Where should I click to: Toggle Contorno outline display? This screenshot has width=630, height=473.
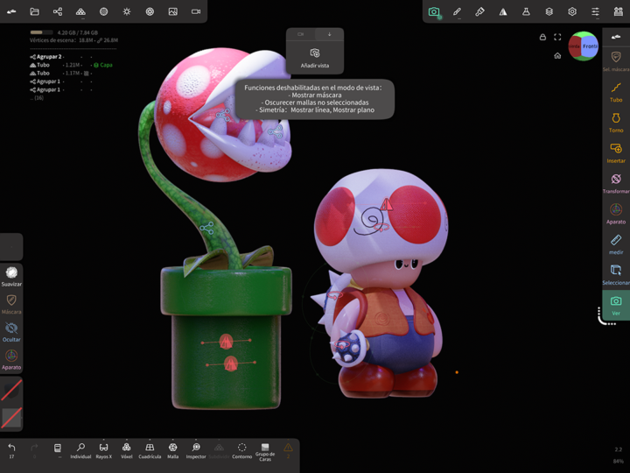point(241,450)
